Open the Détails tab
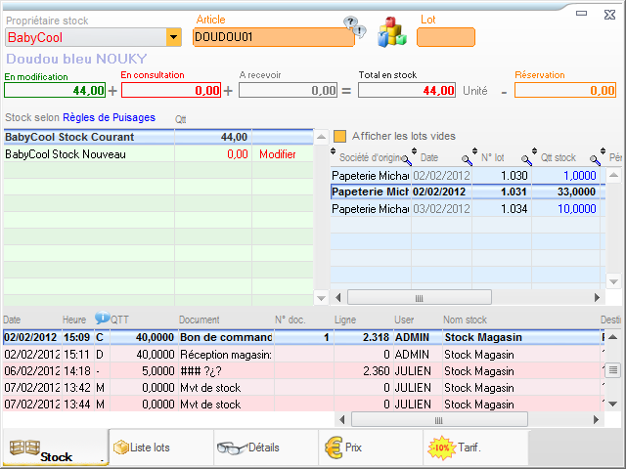The image size is (626, 469). (248, 448)
